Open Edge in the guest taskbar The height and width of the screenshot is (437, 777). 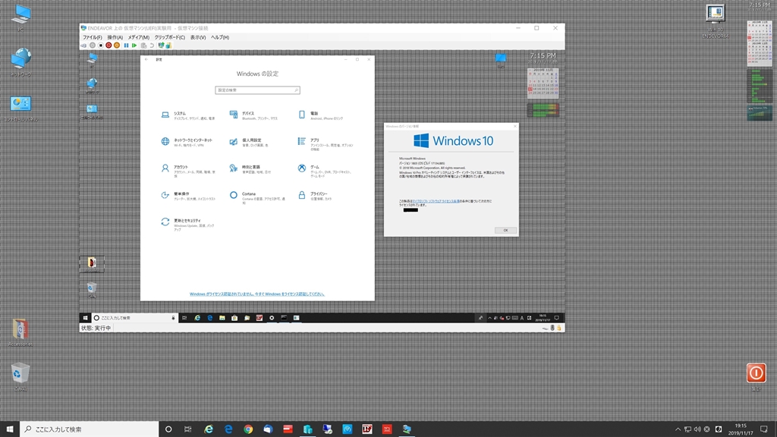[209, 318]
